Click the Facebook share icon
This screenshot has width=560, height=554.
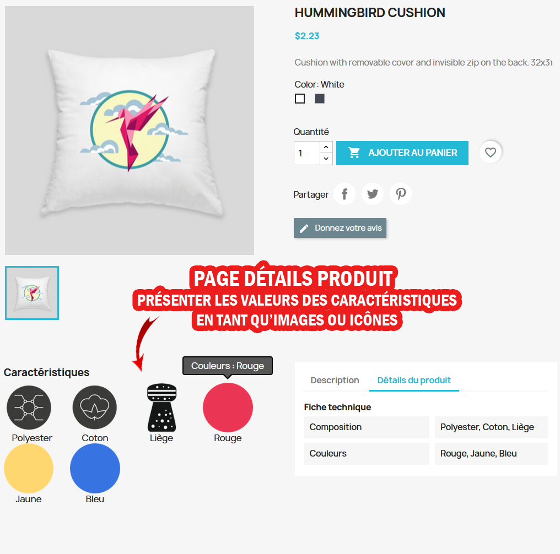pyautogui.click(x=344, y=194)
